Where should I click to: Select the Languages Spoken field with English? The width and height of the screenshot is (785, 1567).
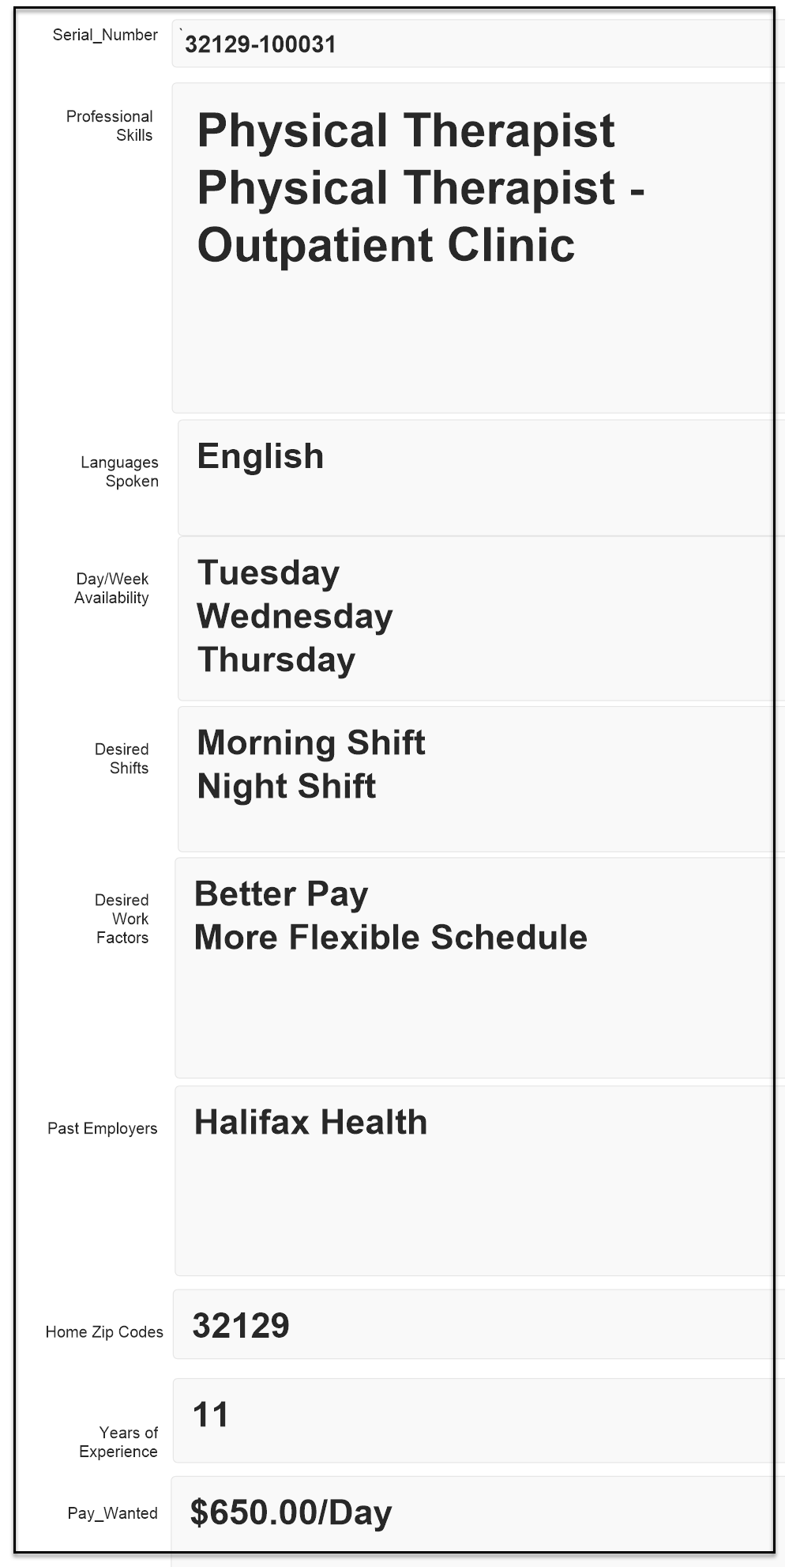(x=475, y=478)
